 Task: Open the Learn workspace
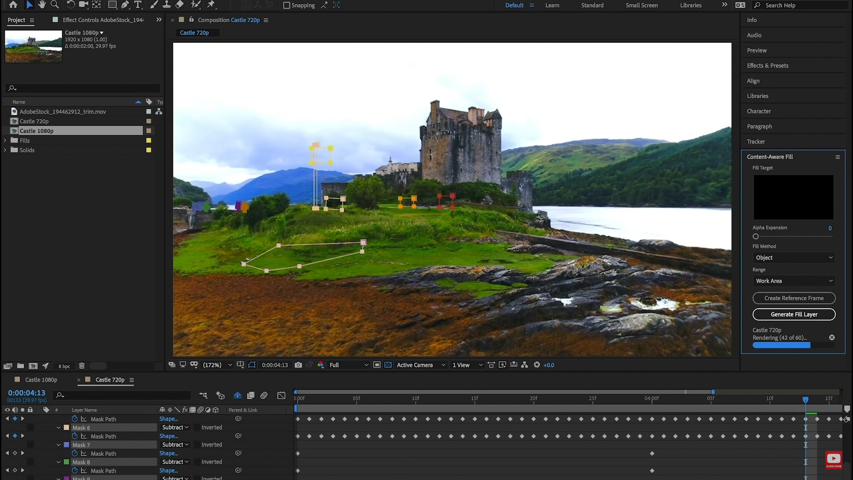coord(552,5)
